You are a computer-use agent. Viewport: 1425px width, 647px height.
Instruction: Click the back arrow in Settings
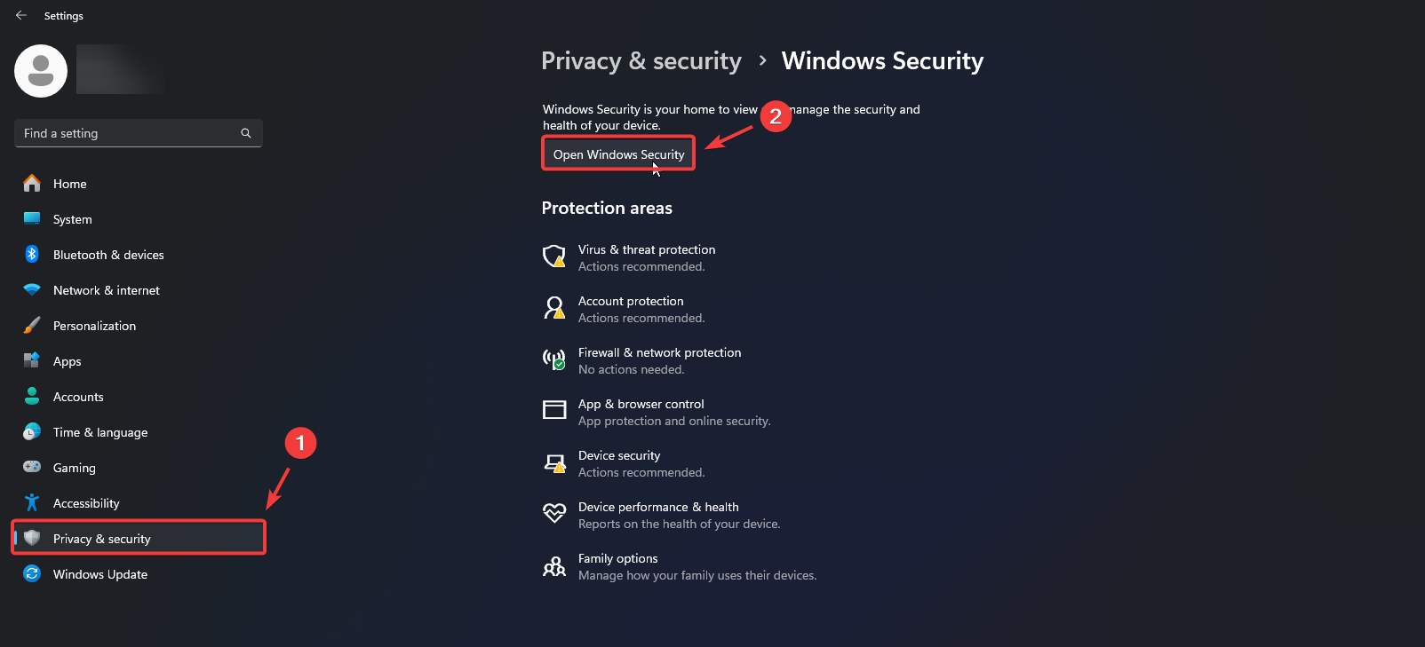(21, 16)
